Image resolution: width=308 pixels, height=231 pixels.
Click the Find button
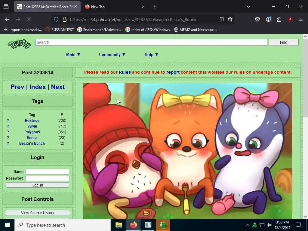(x=283, y=42)
